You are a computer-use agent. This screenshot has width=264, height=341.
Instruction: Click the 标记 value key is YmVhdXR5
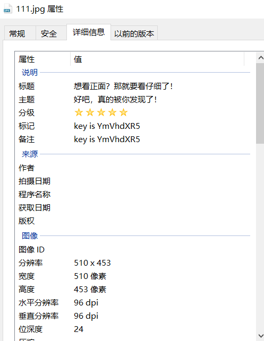tap(107, 126)
